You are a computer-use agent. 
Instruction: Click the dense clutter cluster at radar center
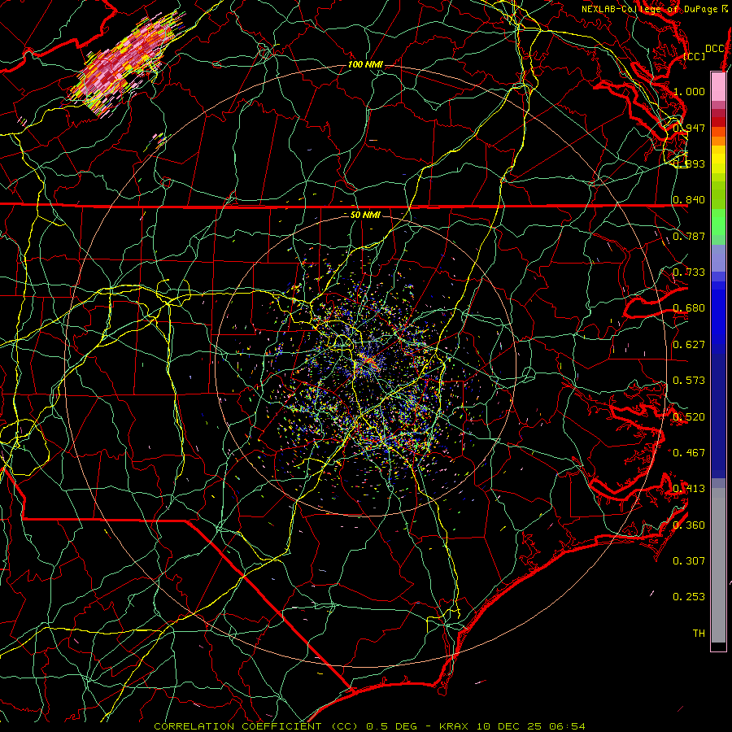tap(368, 361)
